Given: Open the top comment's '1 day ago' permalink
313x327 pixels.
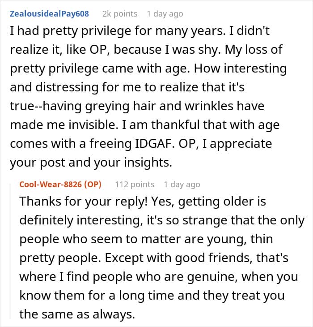Looking at the screenshot, I should [x=165, y=14].
